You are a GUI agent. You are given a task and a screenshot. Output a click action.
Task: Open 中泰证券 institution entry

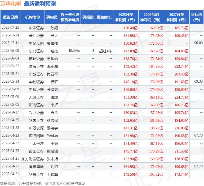[x=36, y=28]
